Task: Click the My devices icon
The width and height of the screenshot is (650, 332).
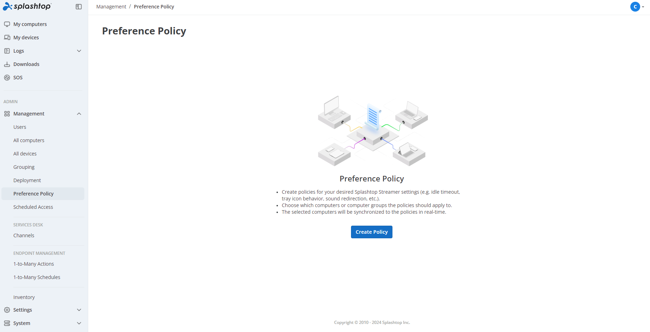Action: point(7,38)
